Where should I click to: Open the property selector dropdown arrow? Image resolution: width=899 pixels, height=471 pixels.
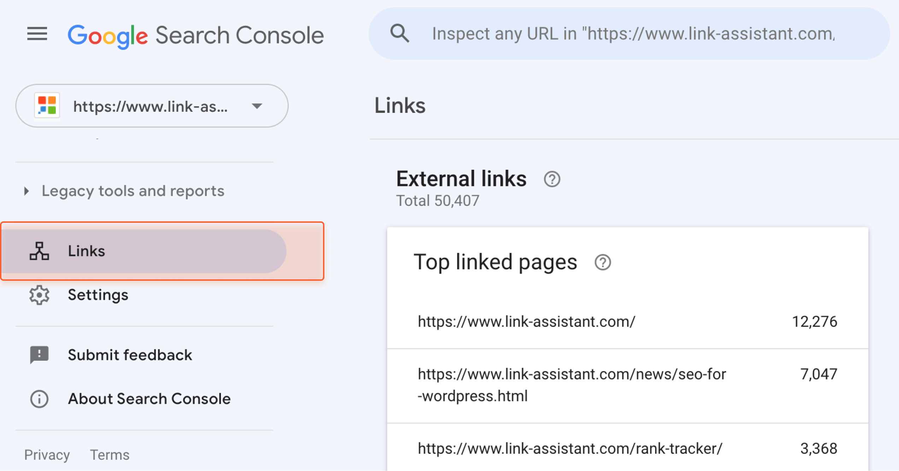[257, 106]
